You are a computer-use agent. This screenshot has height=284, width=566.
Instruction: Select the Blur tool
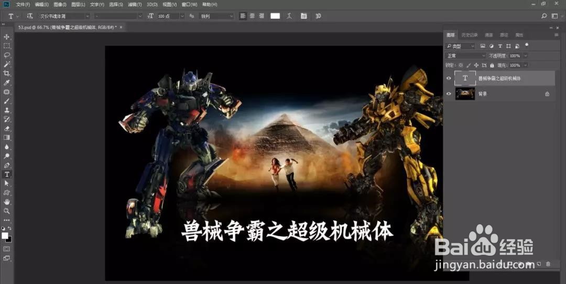(x=6, y=146)
